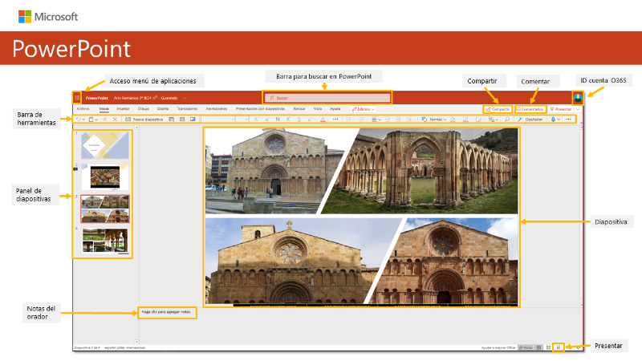Toggle the bullet list icon
The height and width of the screenshot is (361, 642).
pos(349,119)
